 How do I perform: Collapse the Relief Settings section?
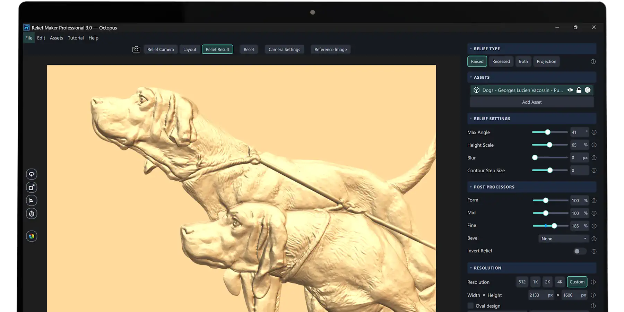pos(471,119)
